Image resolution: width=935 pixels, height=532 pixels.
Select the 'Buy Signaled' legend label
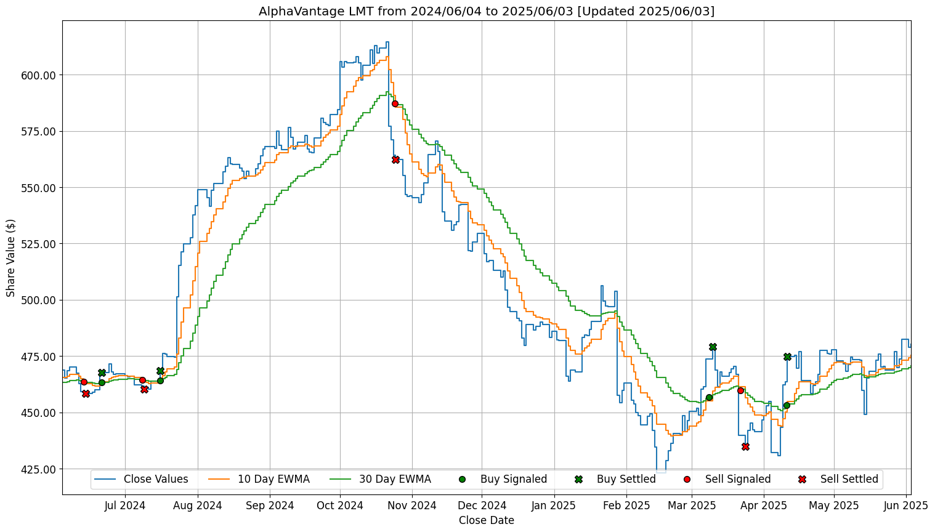514,479
